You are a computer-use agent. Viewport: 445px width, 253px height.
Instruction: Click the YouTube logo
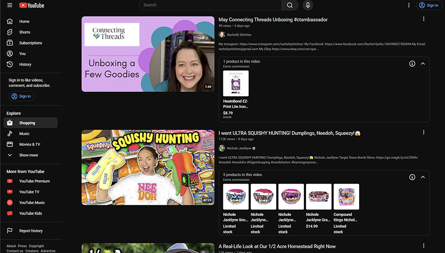point(32,5)
